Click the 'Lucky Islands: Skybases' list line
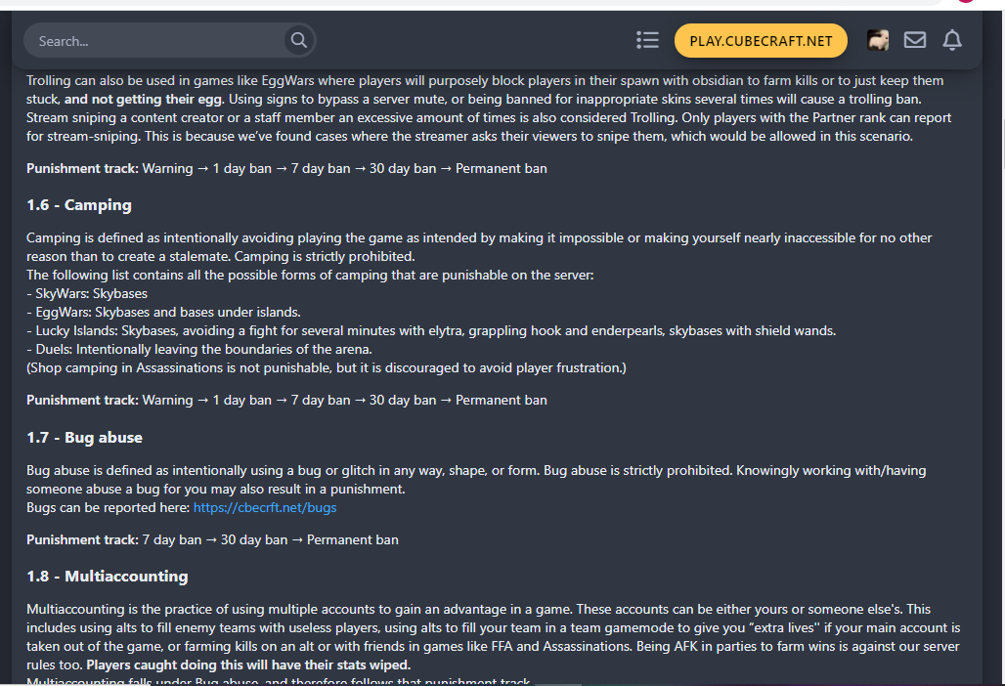1005x686 pixels. click(x=431, y=330)
